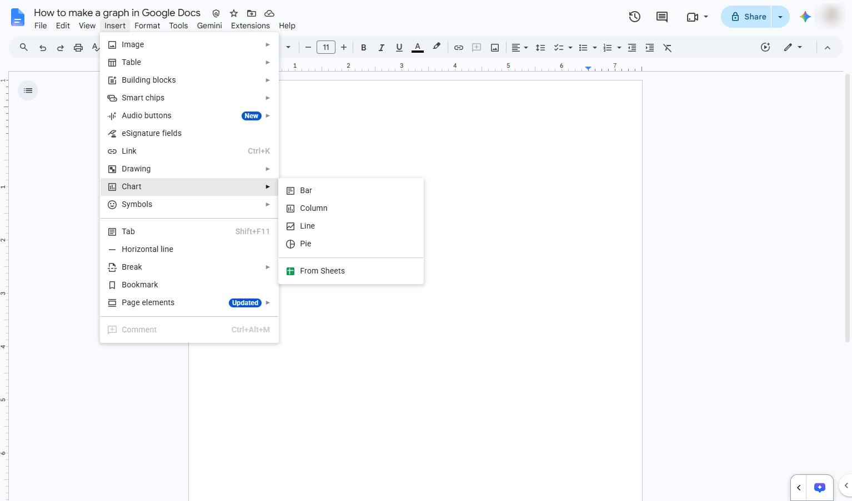852x501 pixels.
Task: Expand the Image submenu
Action: [x=189, y=44]
